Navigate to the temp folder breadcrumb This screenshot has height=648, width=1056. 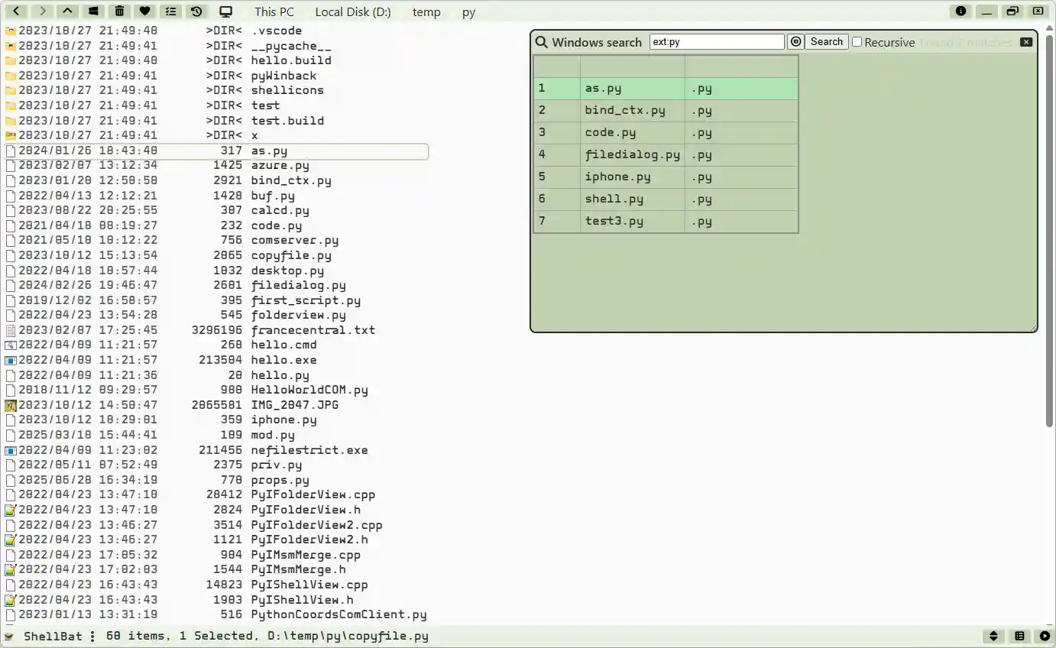tap(426, 11)
